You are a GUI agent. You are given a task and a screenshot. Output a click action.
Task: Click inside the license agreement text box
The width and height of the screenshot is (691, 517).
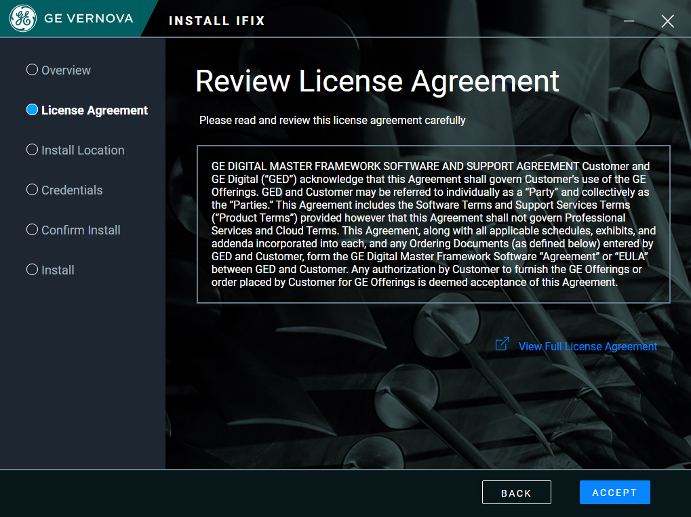(x=433, y=224)
